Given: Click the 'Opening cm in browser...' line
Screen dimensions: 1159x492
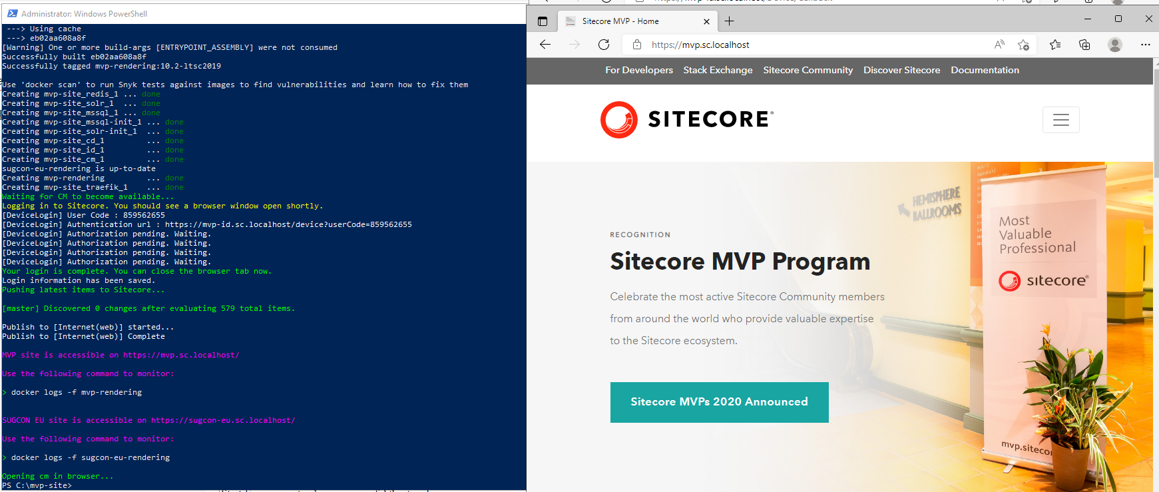Looking at the screenshot, I should coord(58,476).
